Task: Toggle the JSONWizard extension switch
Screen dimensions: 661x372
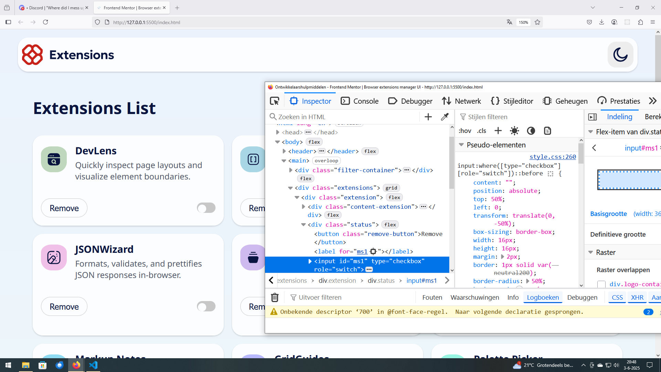Action: coord(206,306)
